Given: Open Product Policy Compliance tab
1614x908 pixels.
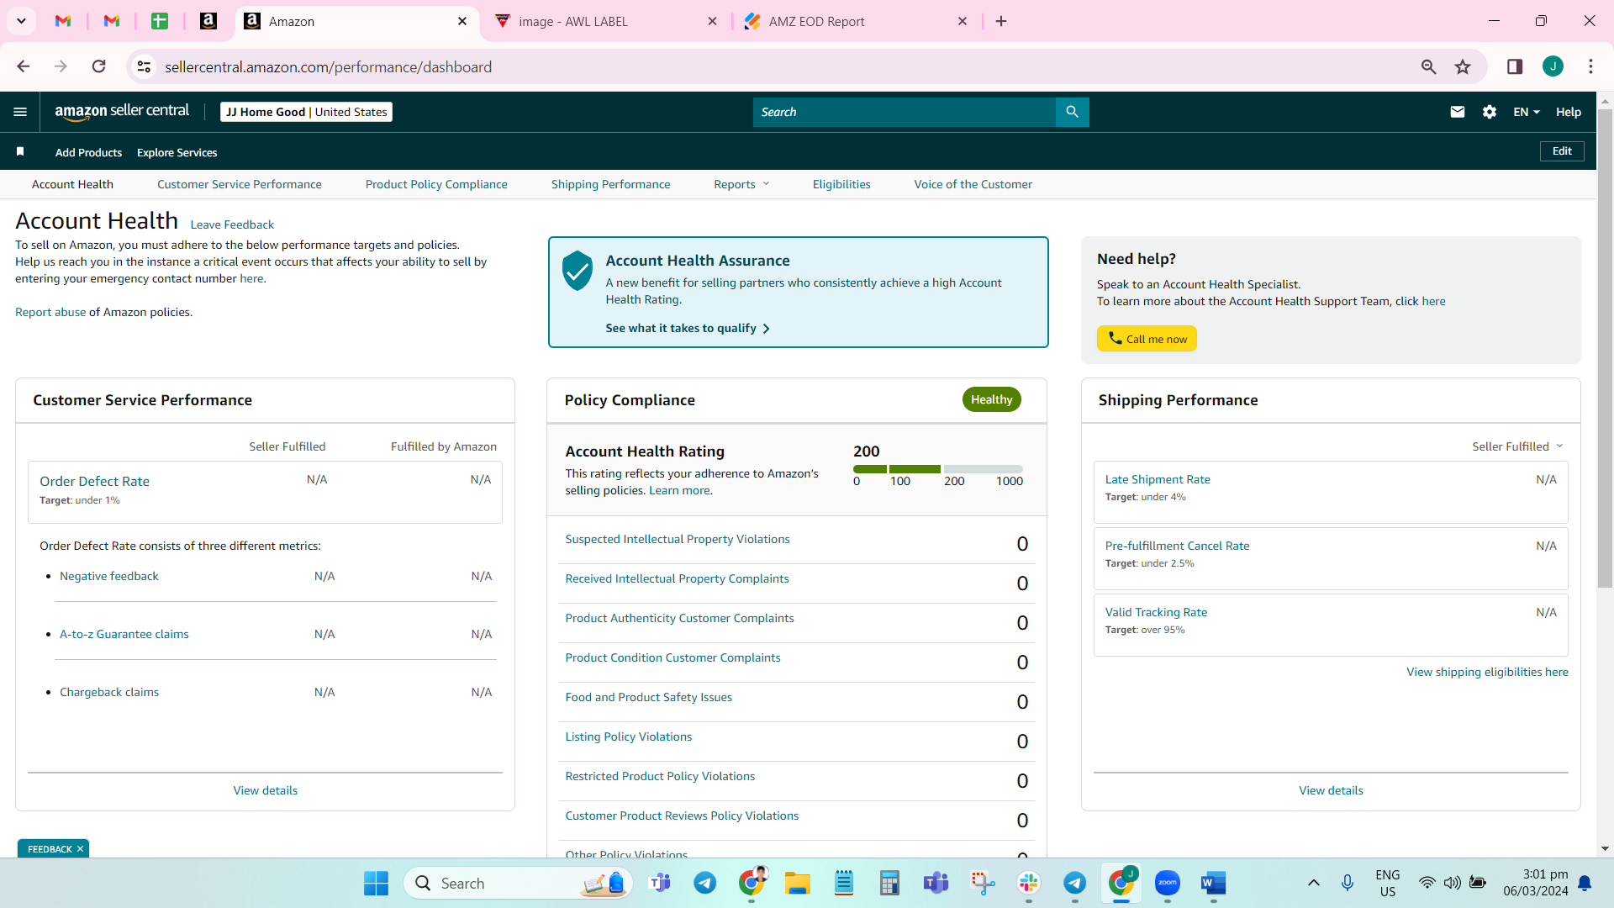Looking at the screenshot, I should [436, 184].
